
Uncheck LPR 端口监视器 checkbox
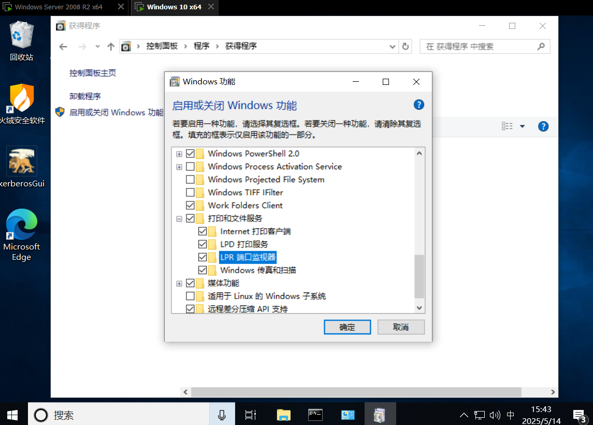pyautogui.click(x=203, y=257)
